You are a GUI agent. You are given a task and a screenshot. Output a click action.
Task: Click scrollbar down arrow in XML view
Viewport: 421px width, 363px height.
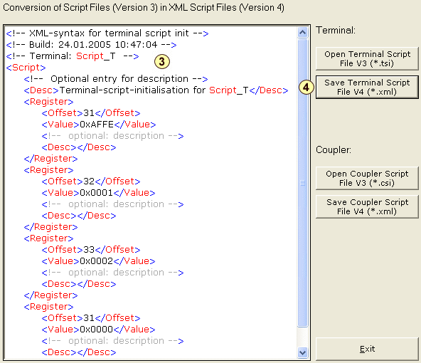tap(303, 352)
